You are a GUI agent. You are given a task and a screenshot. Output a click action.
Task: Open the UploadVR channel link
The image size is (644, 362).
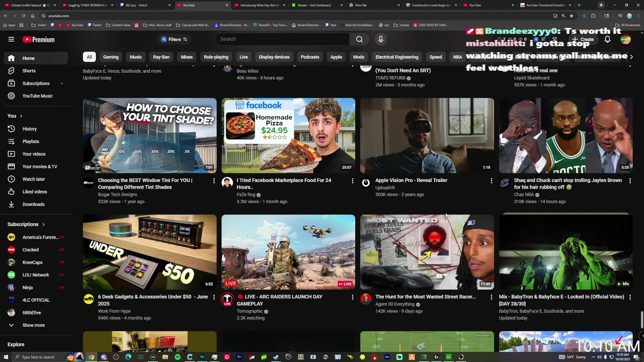385,188
